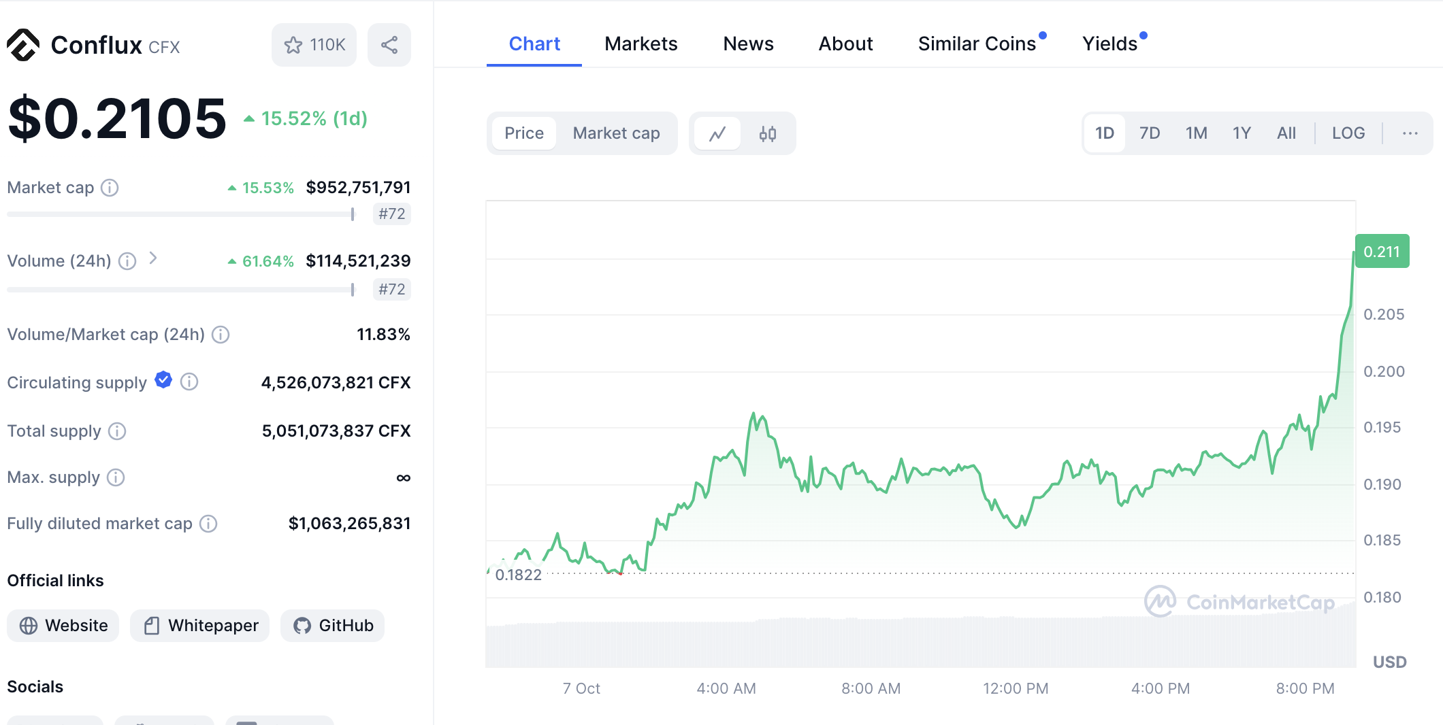Screen dimensions: 1443x725
Task: Open the News tab
Action: point(748,44)
